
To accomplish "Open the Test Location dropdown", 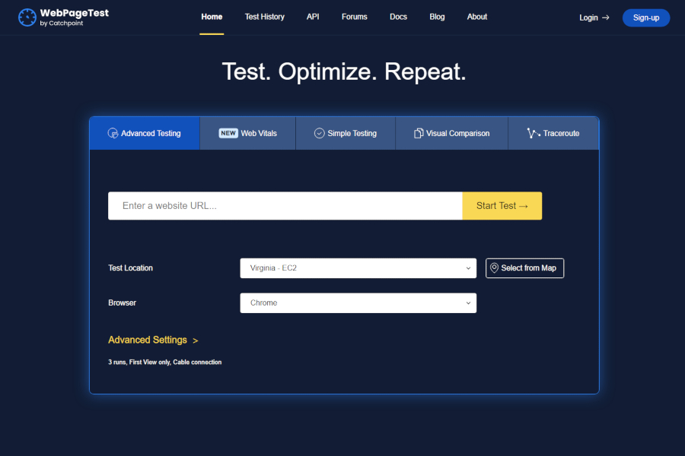I will pos(358,268).
